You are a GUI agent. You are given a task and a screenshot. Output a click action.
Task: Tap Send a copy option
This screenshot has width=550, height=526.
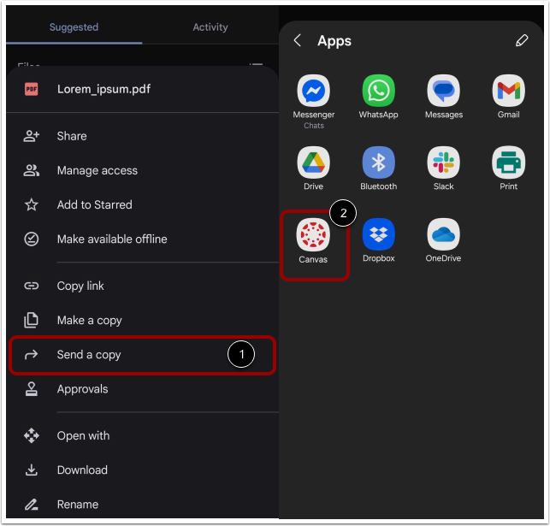coord(142,355)
